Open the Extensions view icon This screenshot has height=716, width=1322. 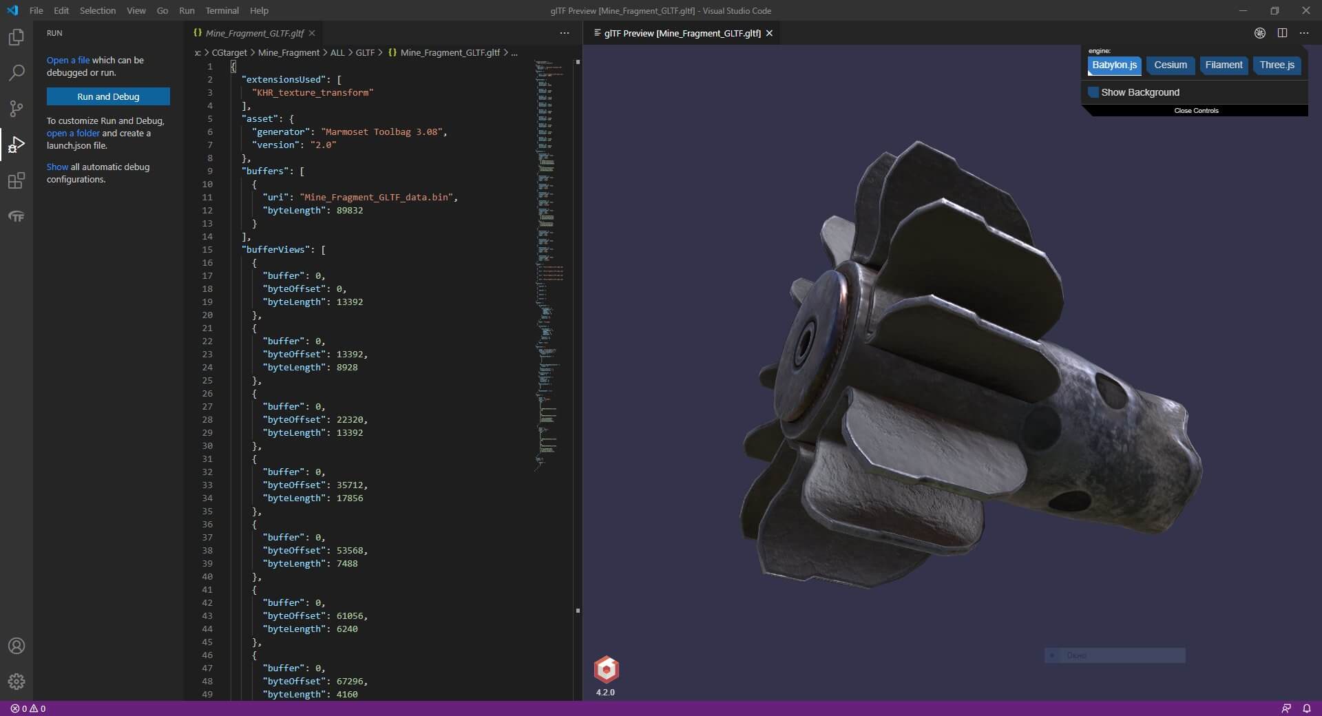tap(17, 180)
